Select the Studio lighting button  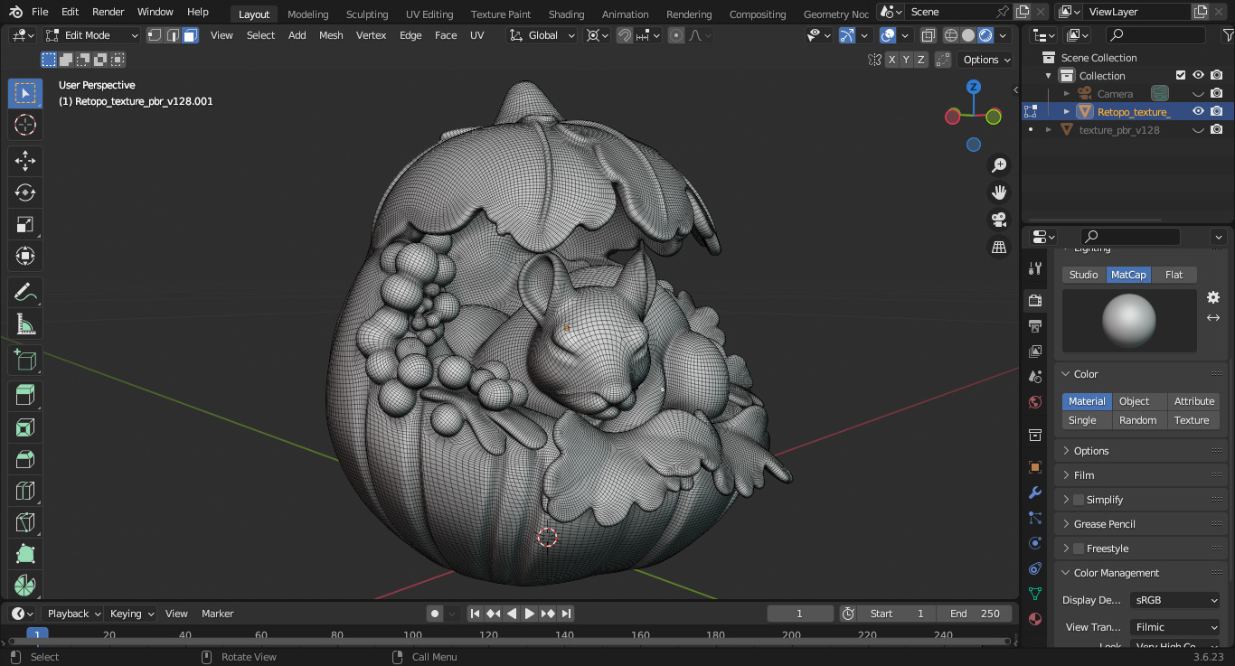pos(1083,275)
